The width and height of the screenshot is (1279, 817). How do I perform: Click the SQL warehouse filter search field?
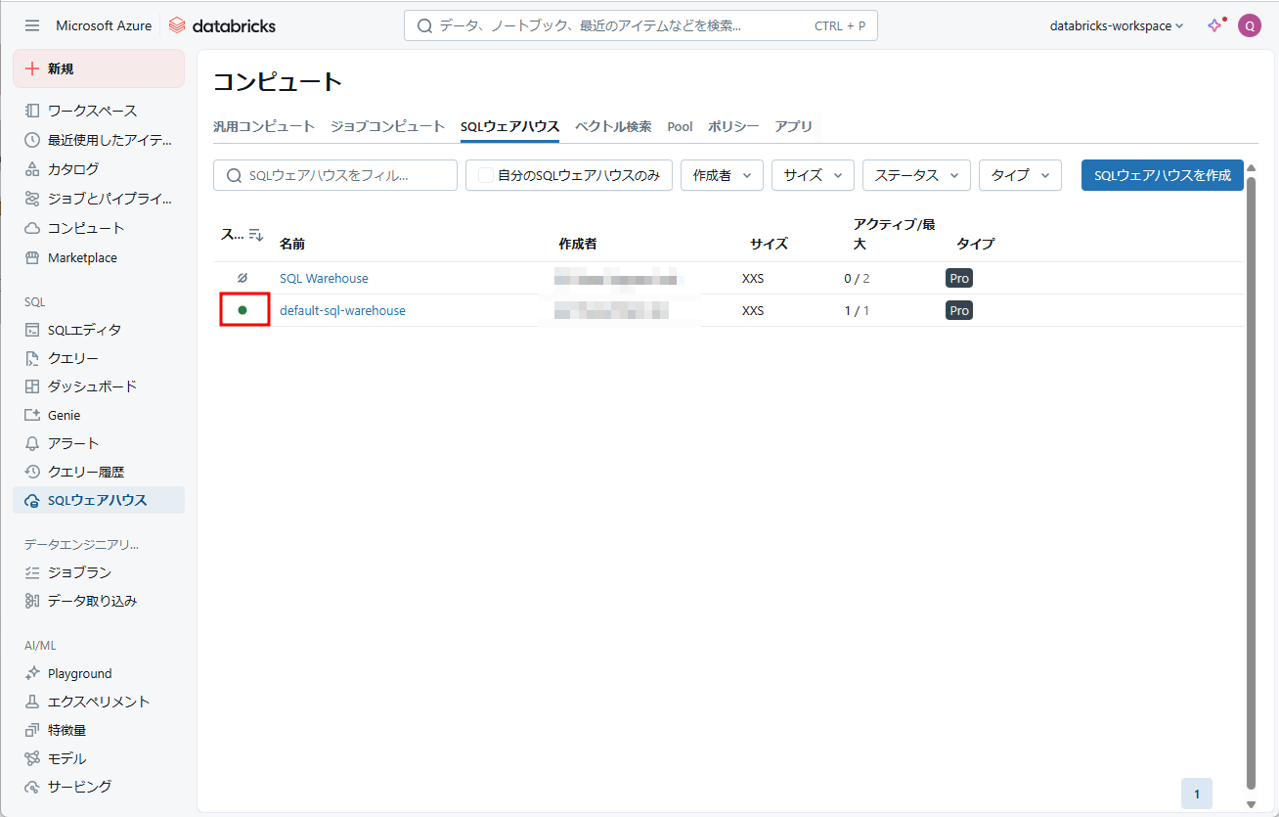[335, 175]
